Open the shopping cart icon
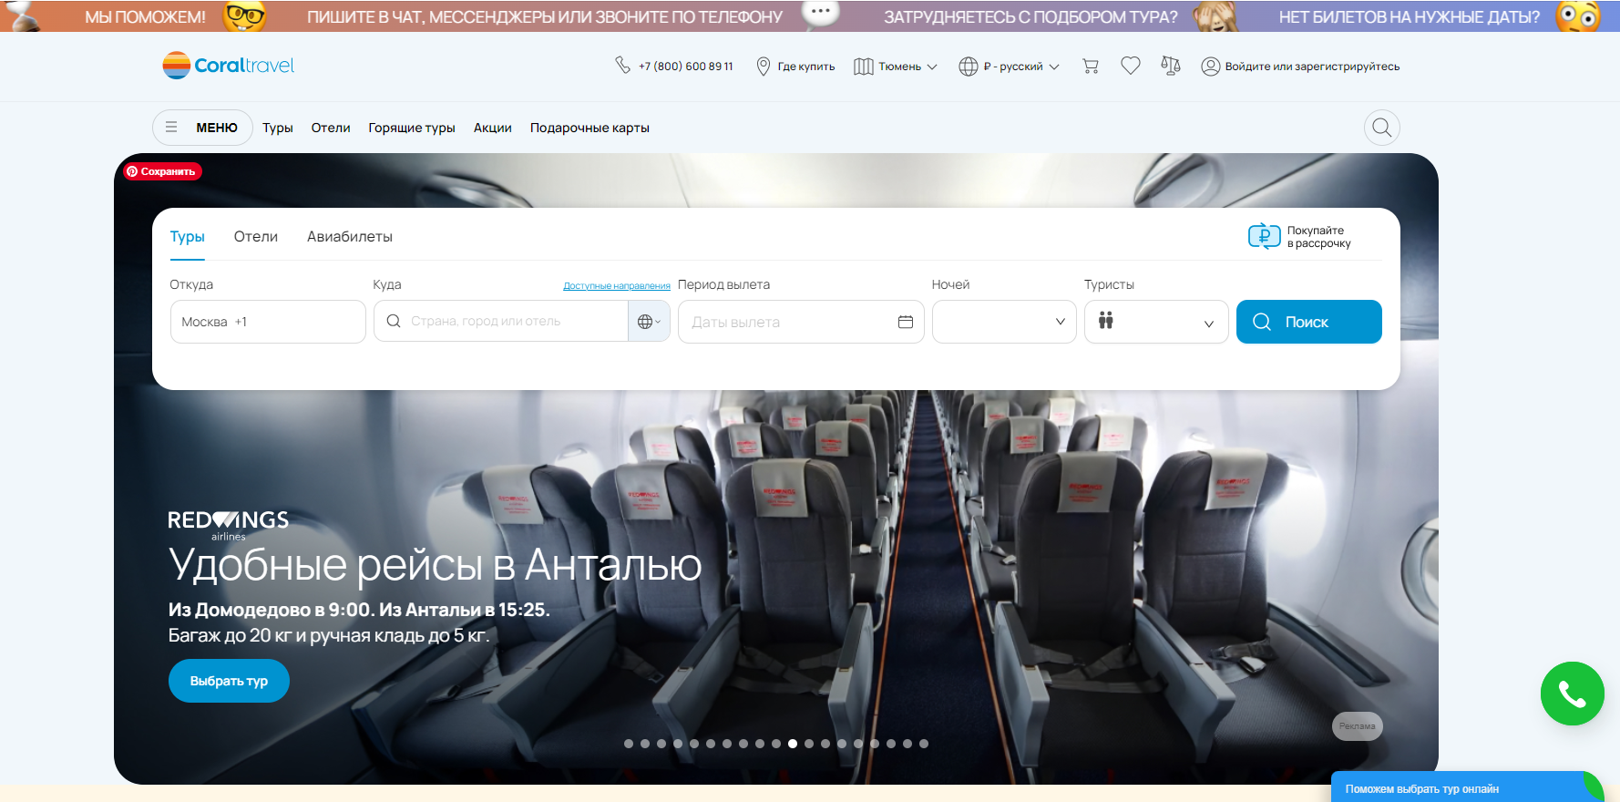The image size is (1620, 802). pyautogui.click(x=1090, y=66)
